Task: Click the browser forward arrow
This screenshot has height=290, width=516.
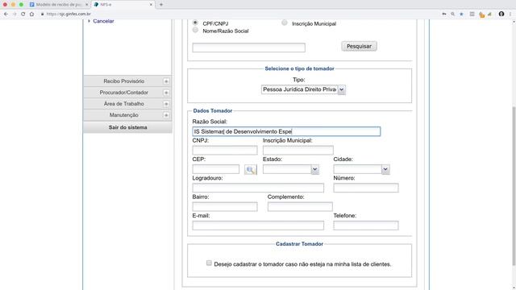Action: pyautogui.click(x=15, y=14)
